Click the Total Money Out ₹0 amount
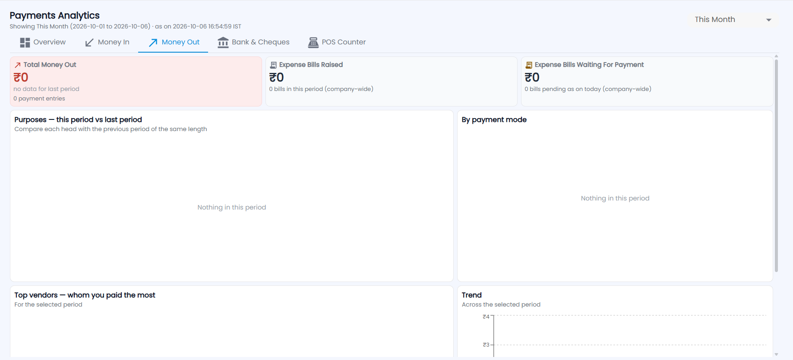The image size is (793, 360). pos(21,78)
